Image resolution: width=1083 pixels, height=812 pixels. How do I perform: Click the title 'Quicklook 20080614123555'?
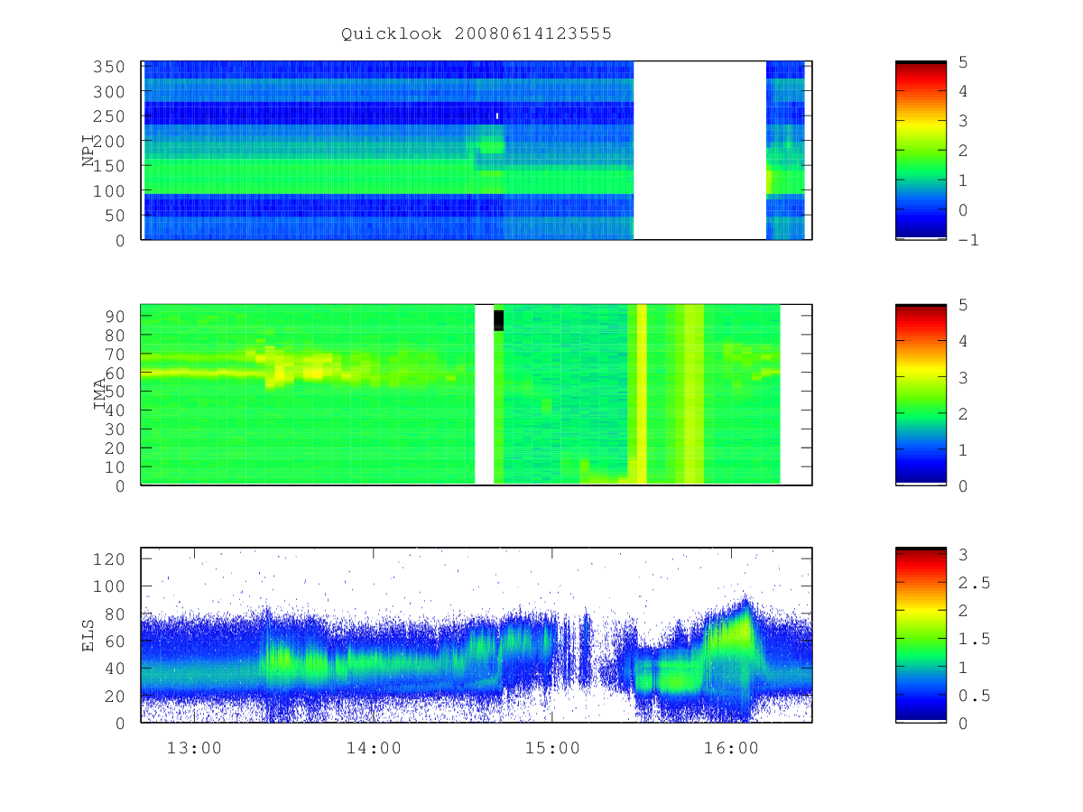(477, 33)
